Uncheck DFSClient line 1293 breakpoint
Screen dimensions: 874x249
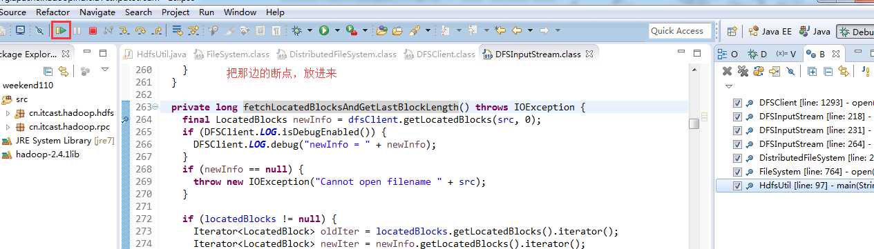point(737,103)
